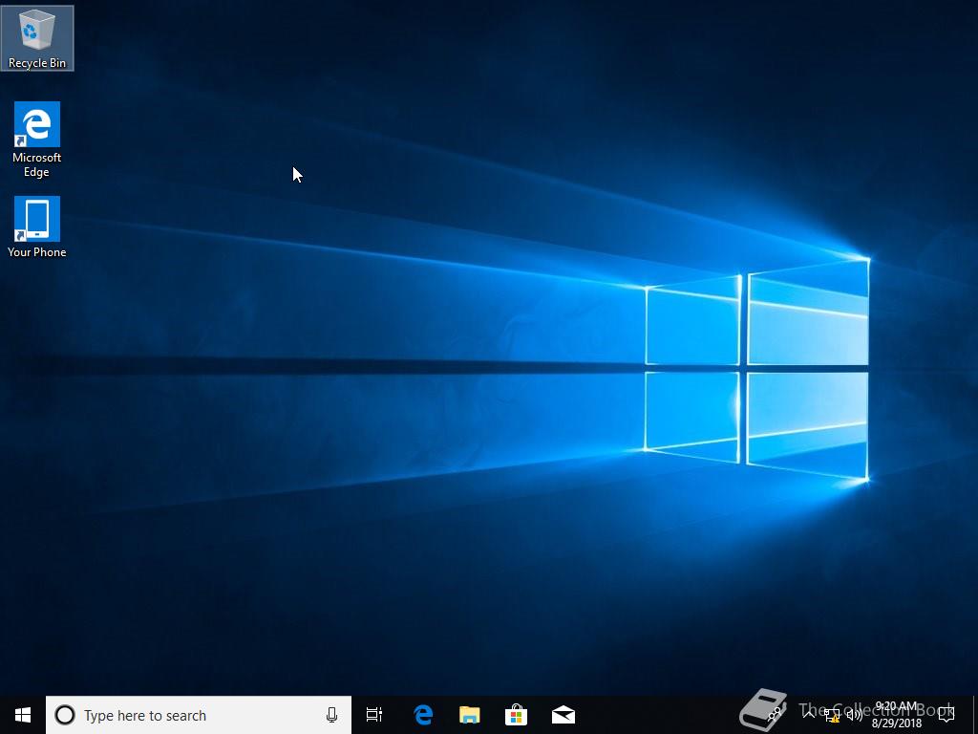Open the Mail app from the taskbar
Screen dimensions: 978x734
tap(563, 715)
